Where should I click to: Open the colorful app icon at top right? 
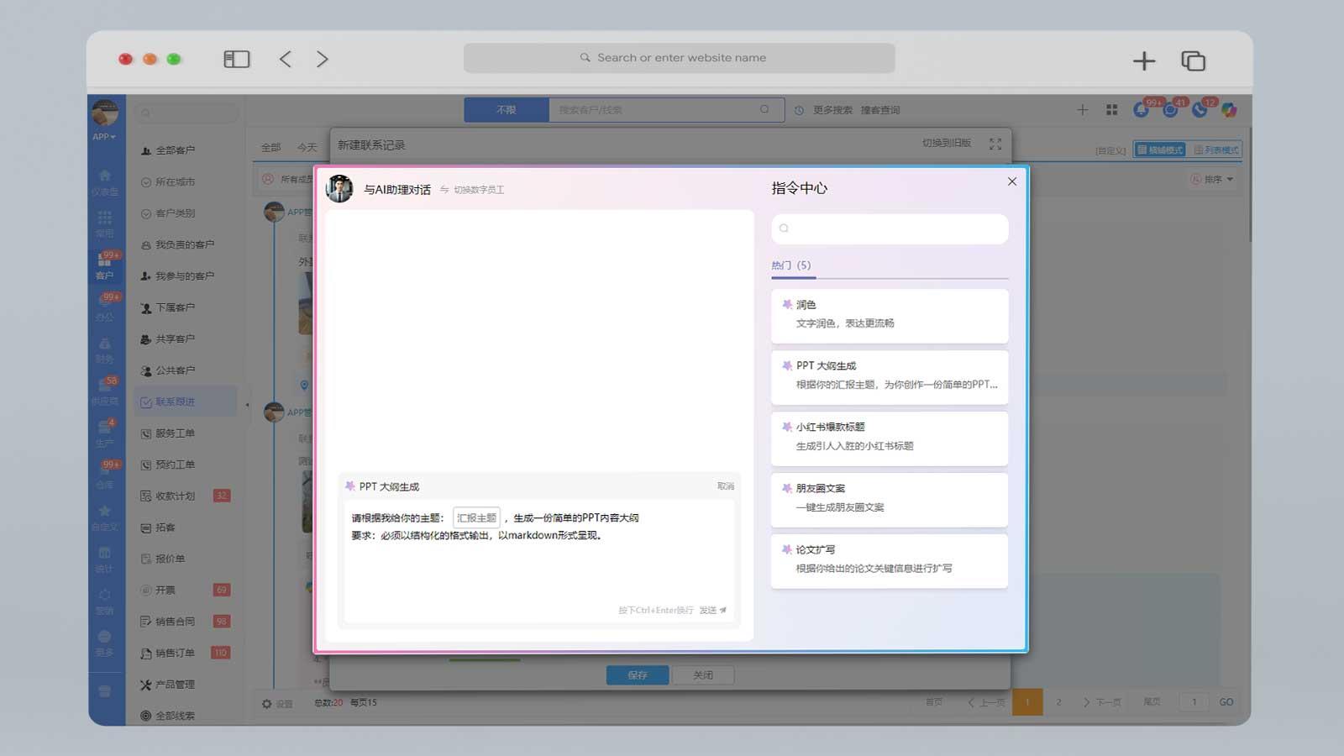[x=1229, y=109]
